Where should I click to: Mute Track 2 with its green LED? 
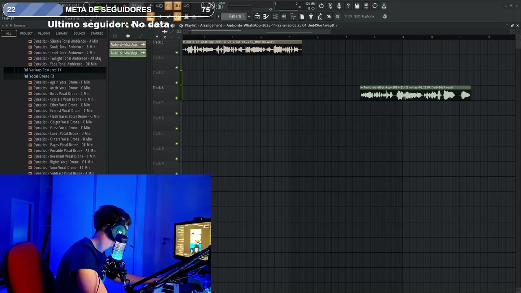pyautogui.click(x=177, y=68)
